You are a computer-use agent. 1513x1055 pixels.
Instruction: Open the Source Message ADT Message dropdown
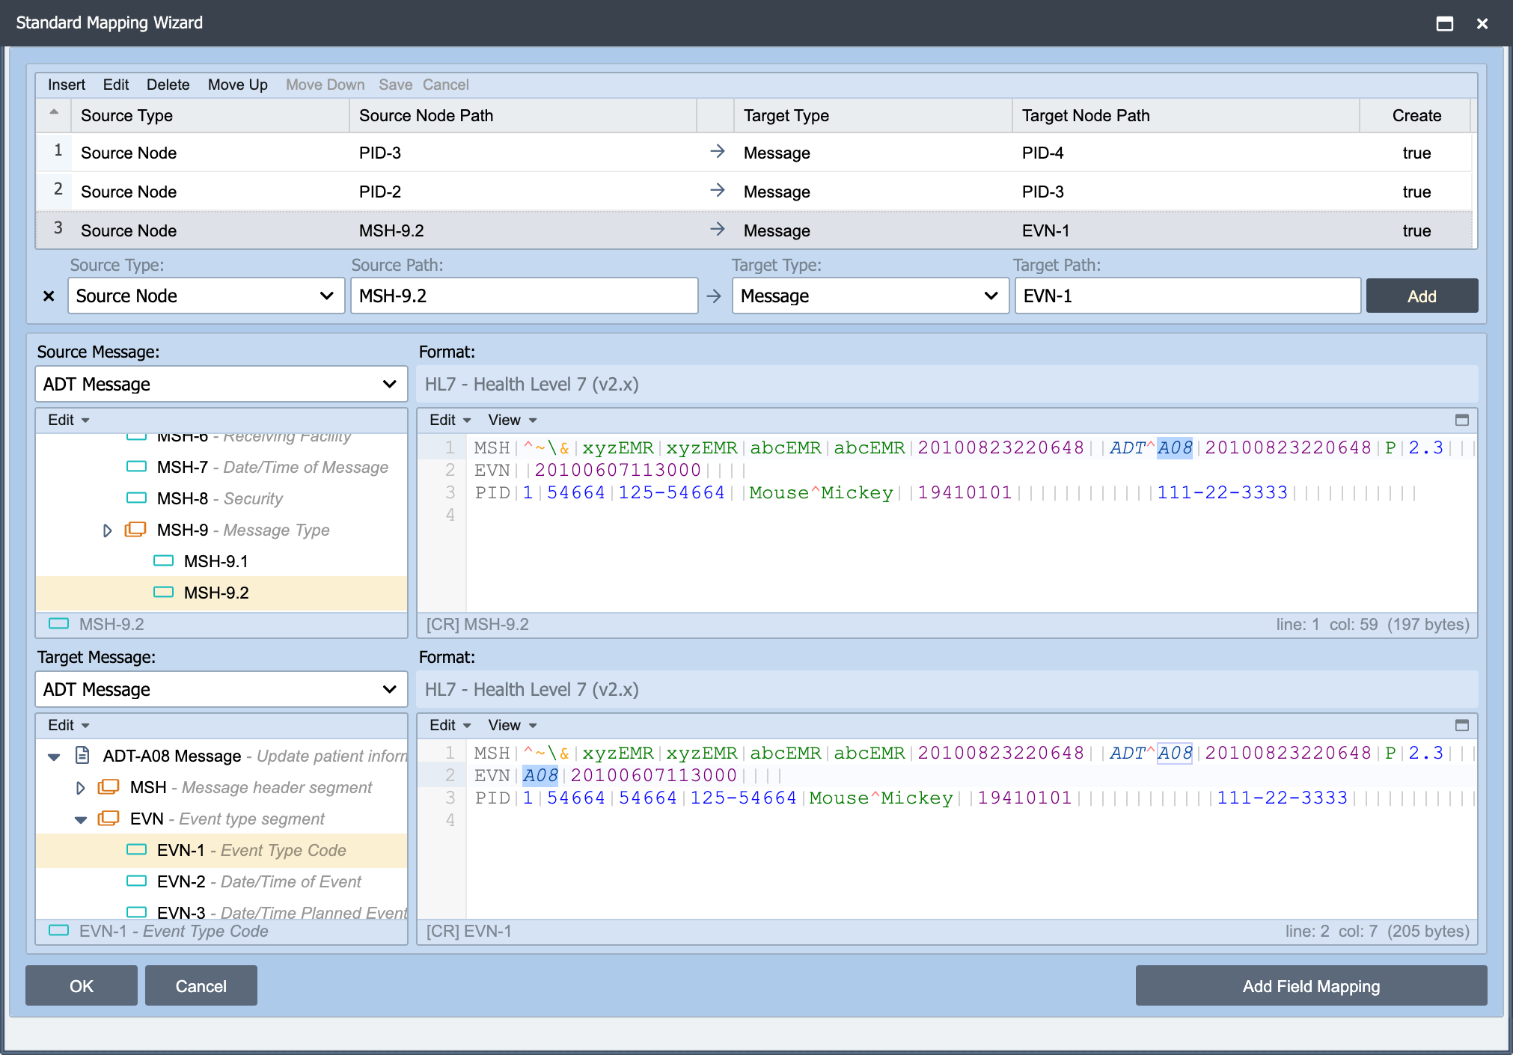point(221,384)
